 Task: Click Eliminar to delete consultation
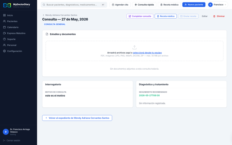click(x=219, y=16)
